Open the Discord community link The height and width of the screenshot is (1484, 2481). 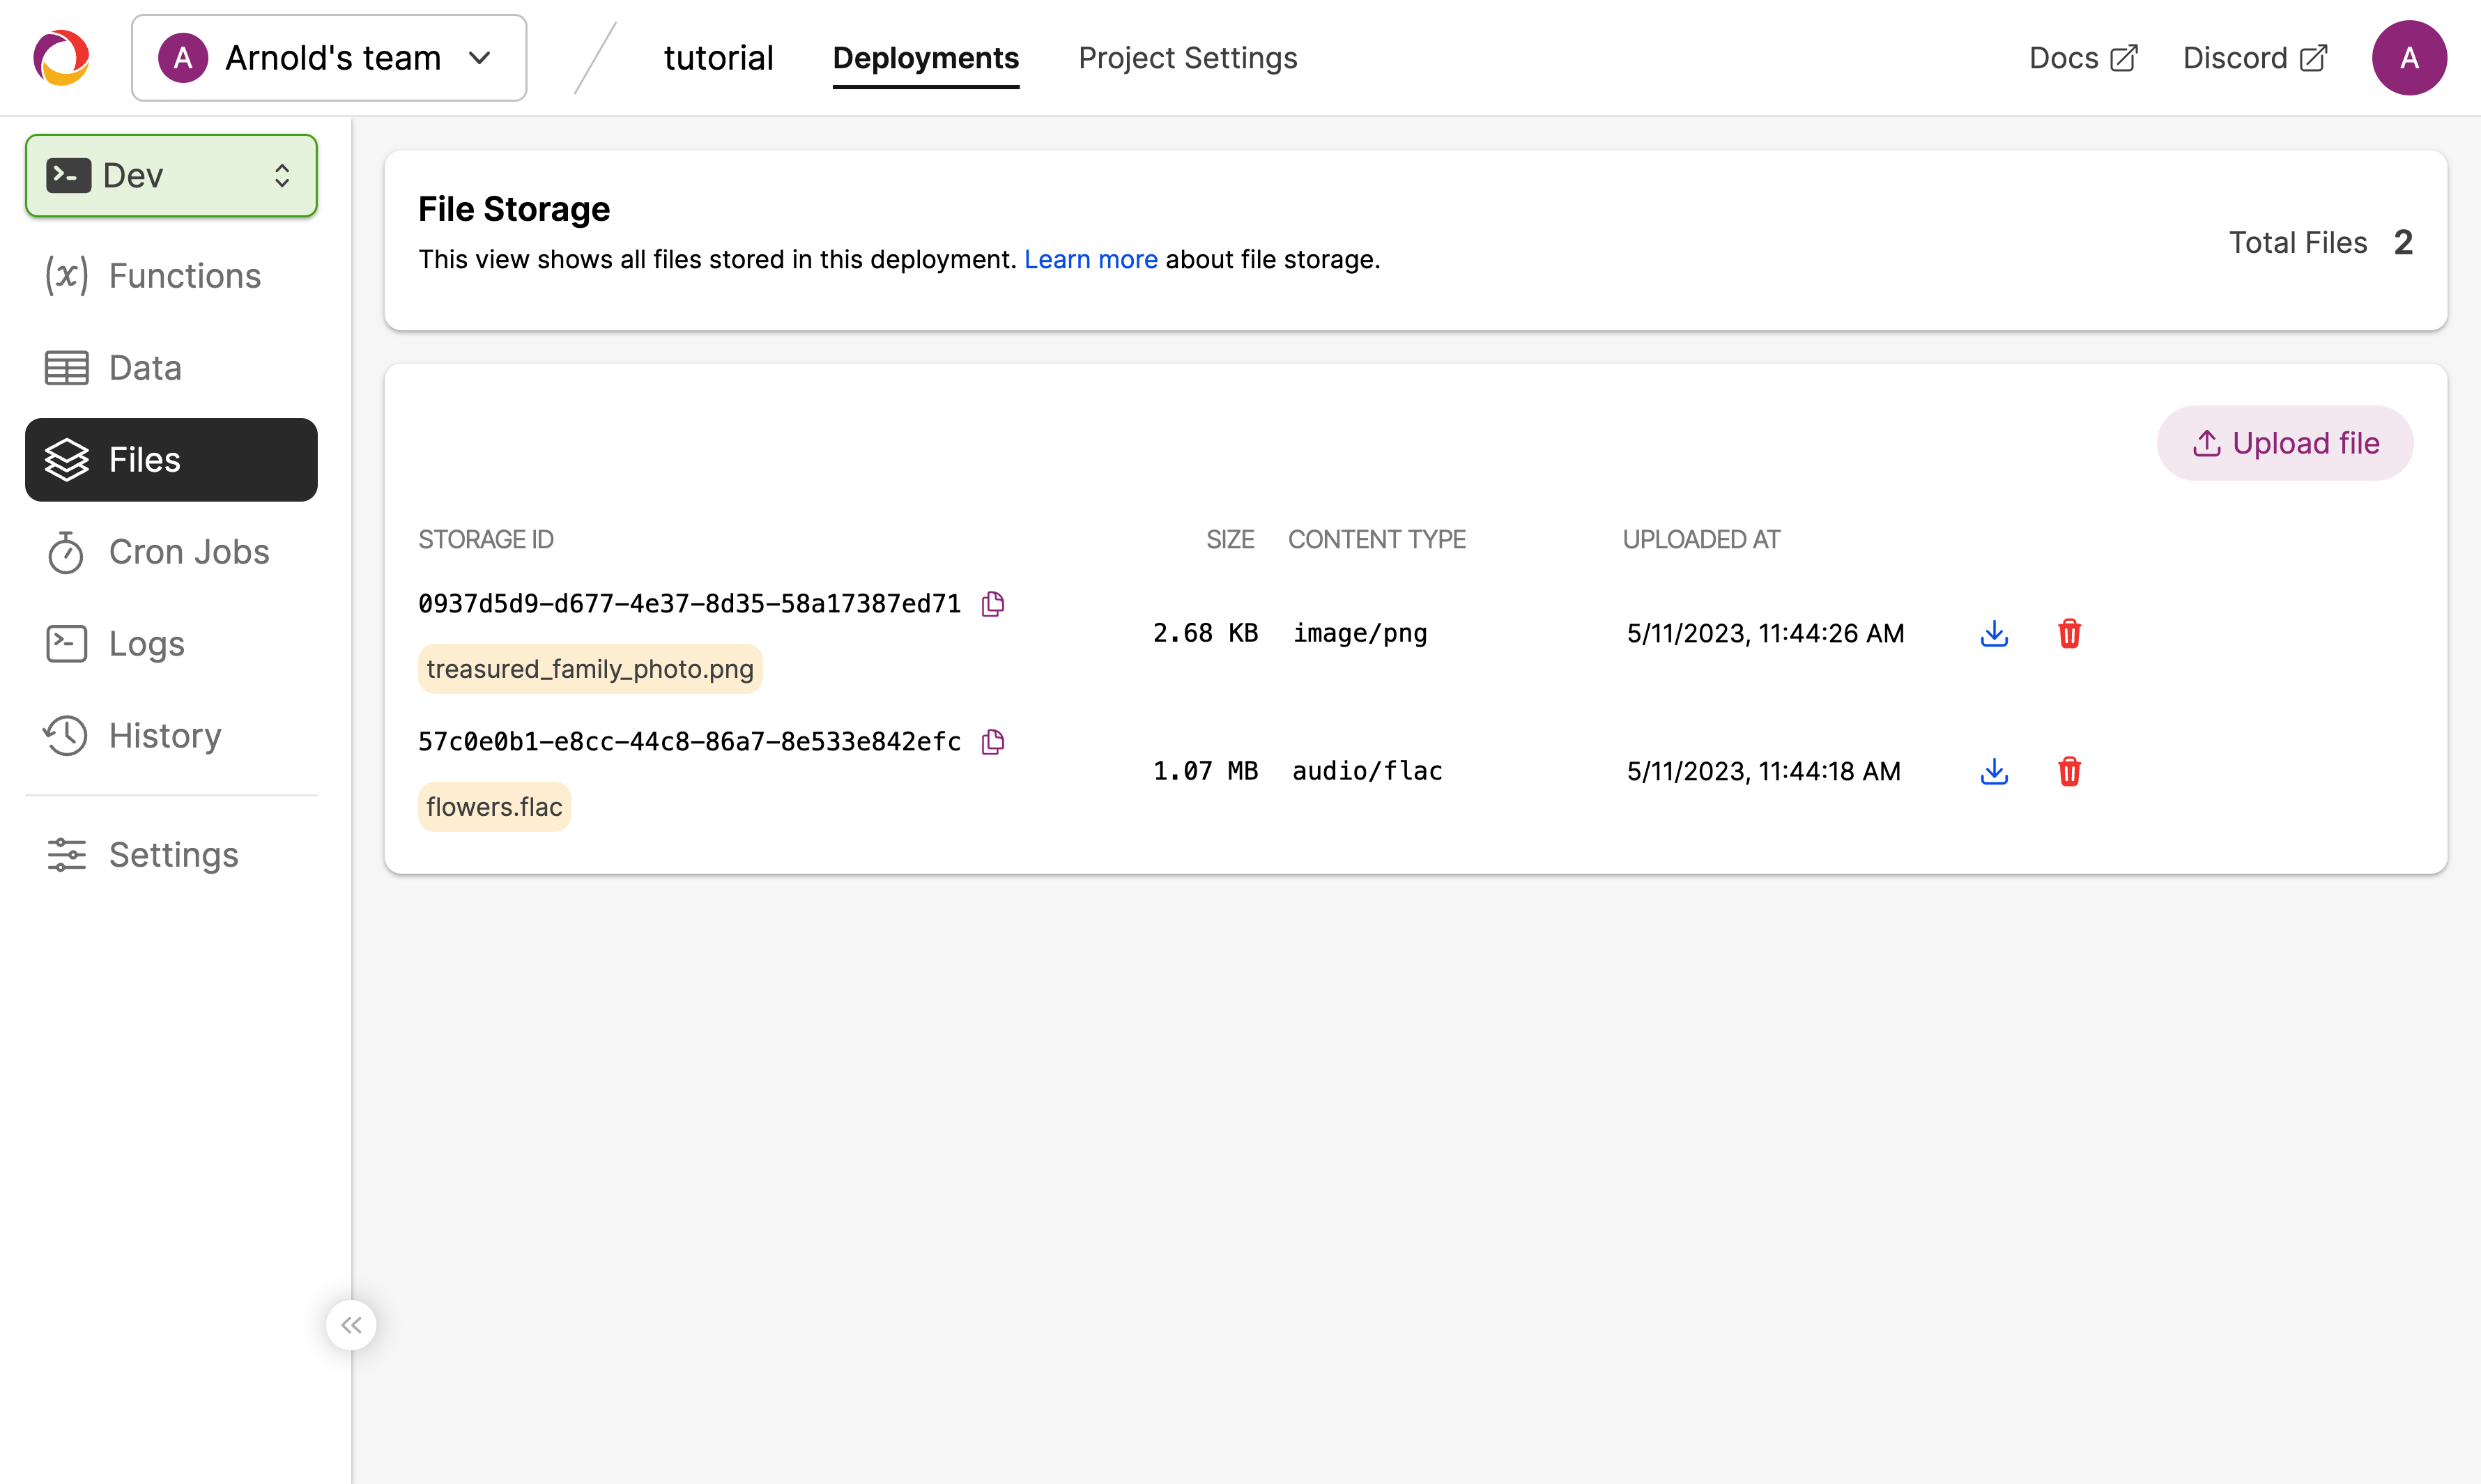pos(2253,57)
